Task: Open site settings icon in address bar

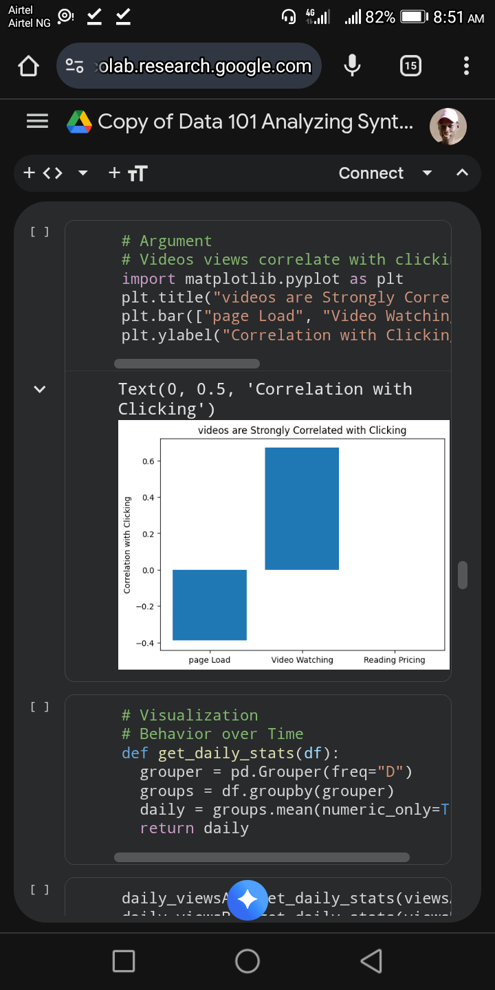Action: point(74,66)
